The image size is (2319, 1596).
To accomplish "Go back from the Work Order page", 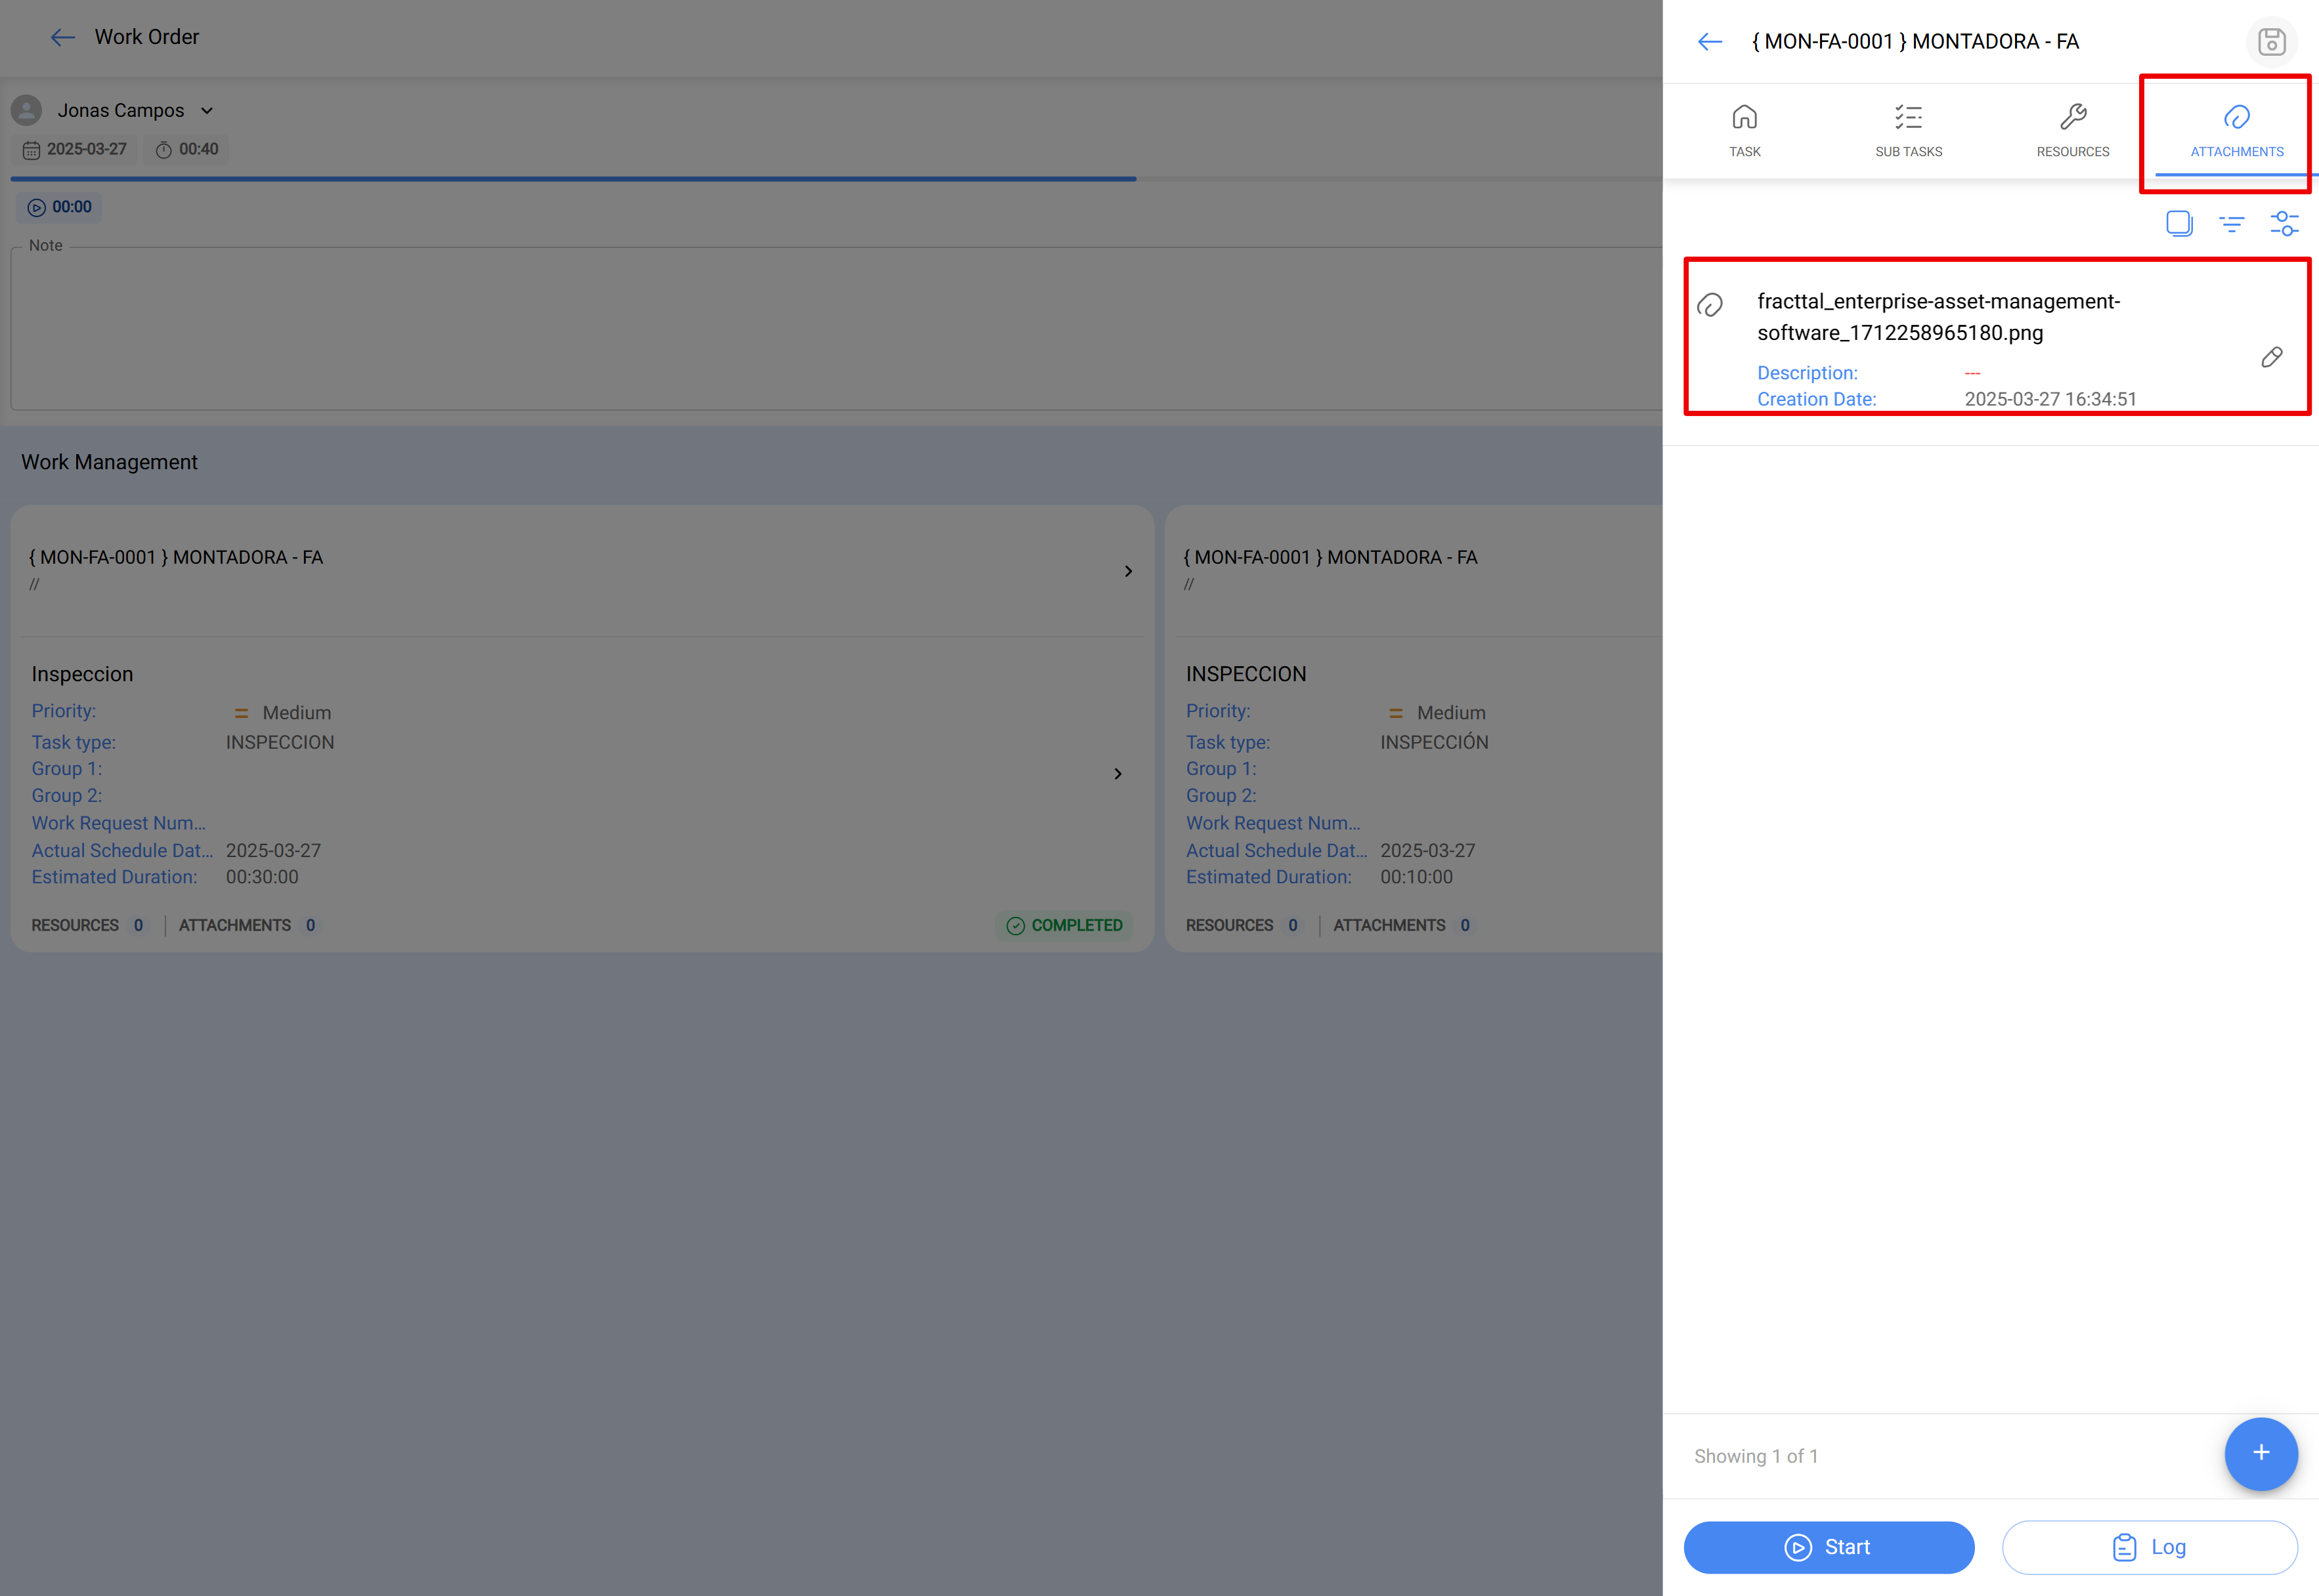I will [x=63, y=38].
